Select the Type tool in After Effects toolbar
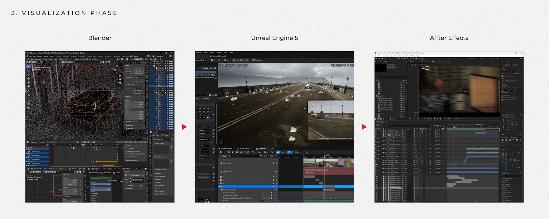549x219 pixels. [x=407, y=58]
